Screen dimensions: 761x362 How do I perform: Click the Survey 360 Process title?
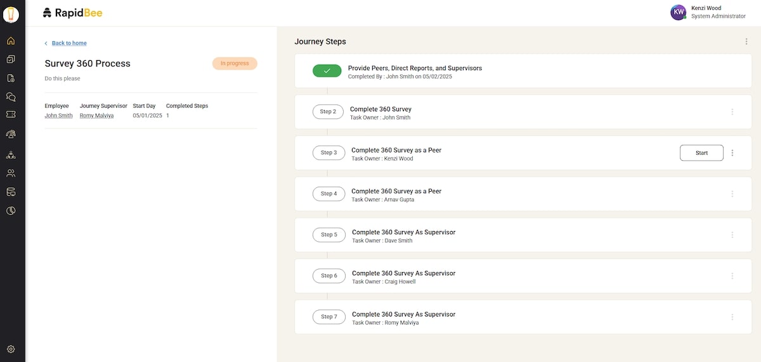88,63
